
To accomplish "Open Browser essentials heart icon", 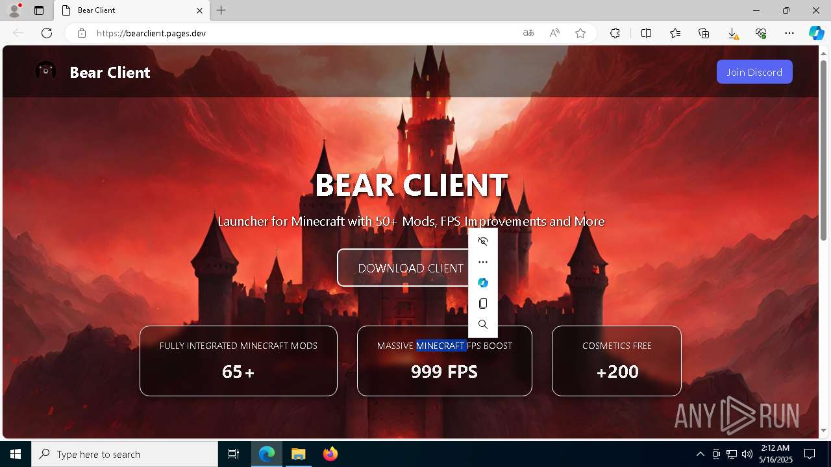I will pyautogui.click(x=761, y=33).
